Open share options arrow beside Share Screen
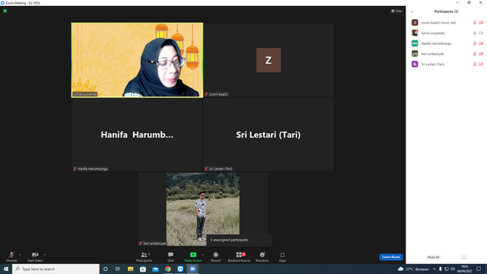 click(203, 255)
